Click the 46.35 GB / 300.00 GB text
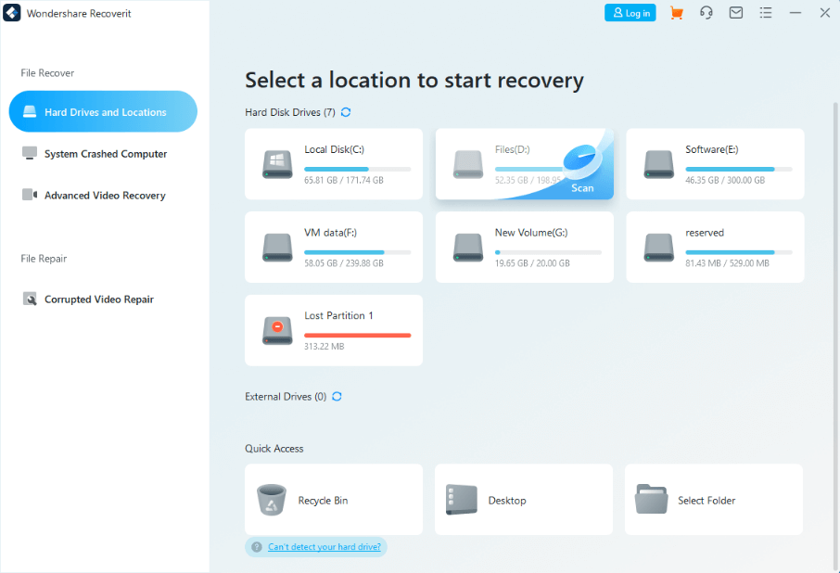The image size is (840, 573). pyautogui.click(x=725, y=180)
